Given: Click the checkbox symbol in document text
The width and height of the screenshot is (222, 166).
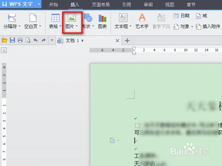Looking at the screenshot, I should (137, 126).
